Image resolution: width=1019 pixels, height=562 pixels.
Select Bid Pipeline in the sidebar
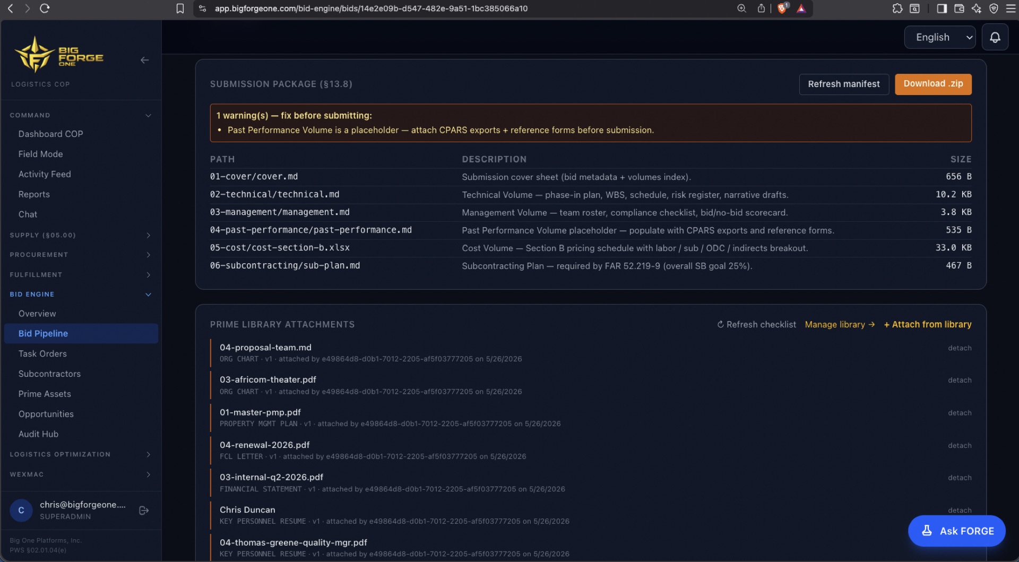81,333
